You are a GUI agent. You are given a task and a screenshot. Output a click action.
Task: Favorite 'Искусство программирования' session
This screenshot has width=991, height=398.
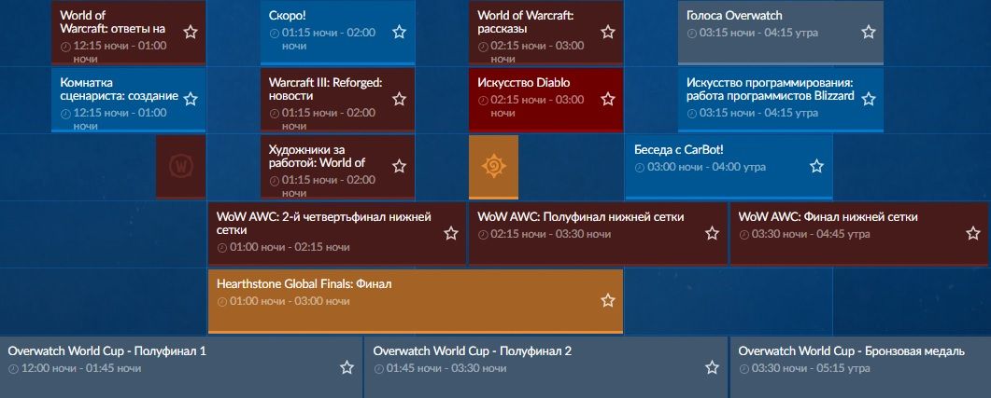869,99
